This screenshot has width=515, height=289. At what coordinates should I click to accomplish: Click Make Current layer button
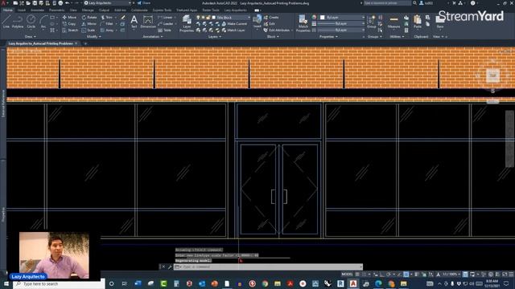(234, 23)
